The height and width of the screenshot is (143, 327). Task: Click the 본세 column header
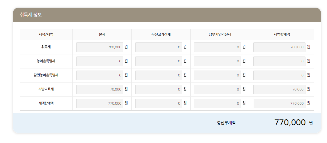click(102, 34)
